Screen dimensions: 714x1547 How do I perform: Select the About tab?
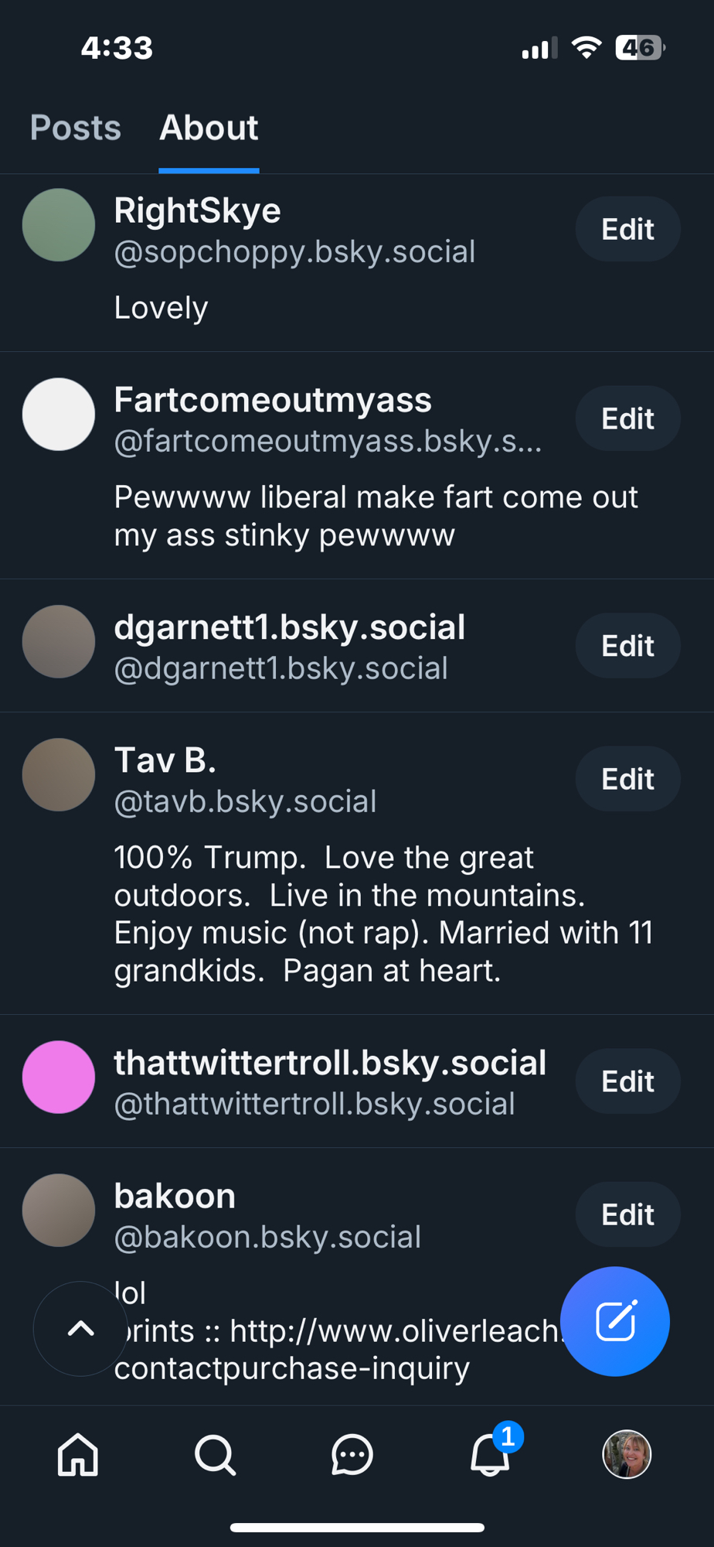(x=209, y=128)
